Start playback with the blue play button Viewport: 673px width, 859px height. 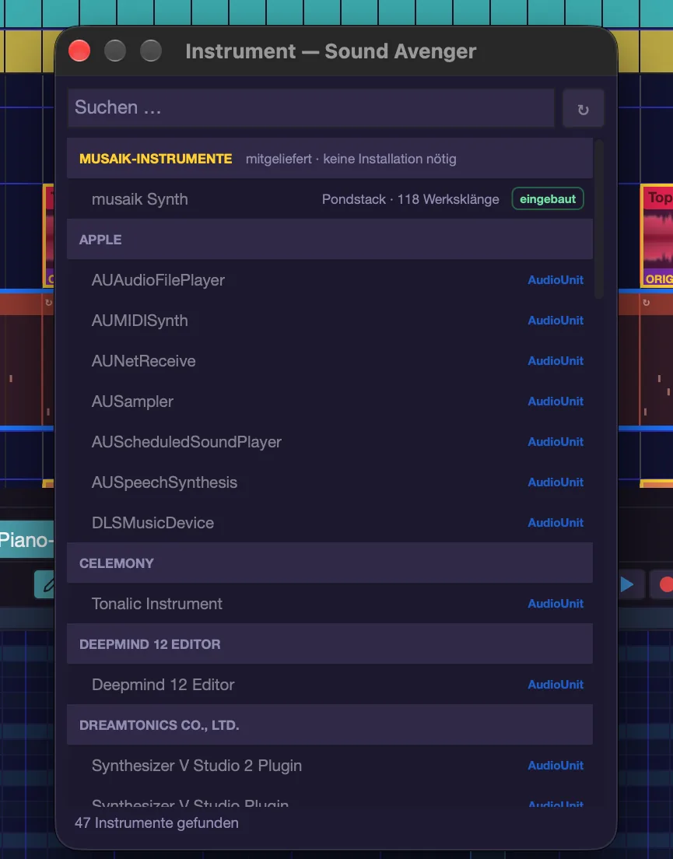pyautogui.click(x=628, y=584)
